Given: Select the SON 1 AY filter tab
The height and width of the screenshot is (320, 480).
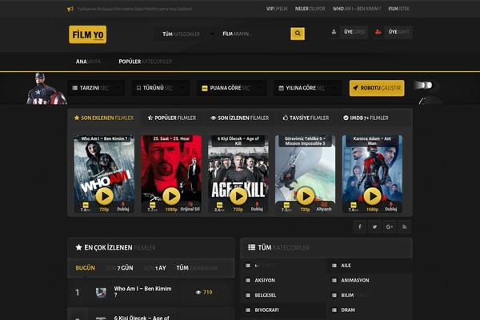Looking at the screenshot, I should pyautogui.click(x=155, y=268).
